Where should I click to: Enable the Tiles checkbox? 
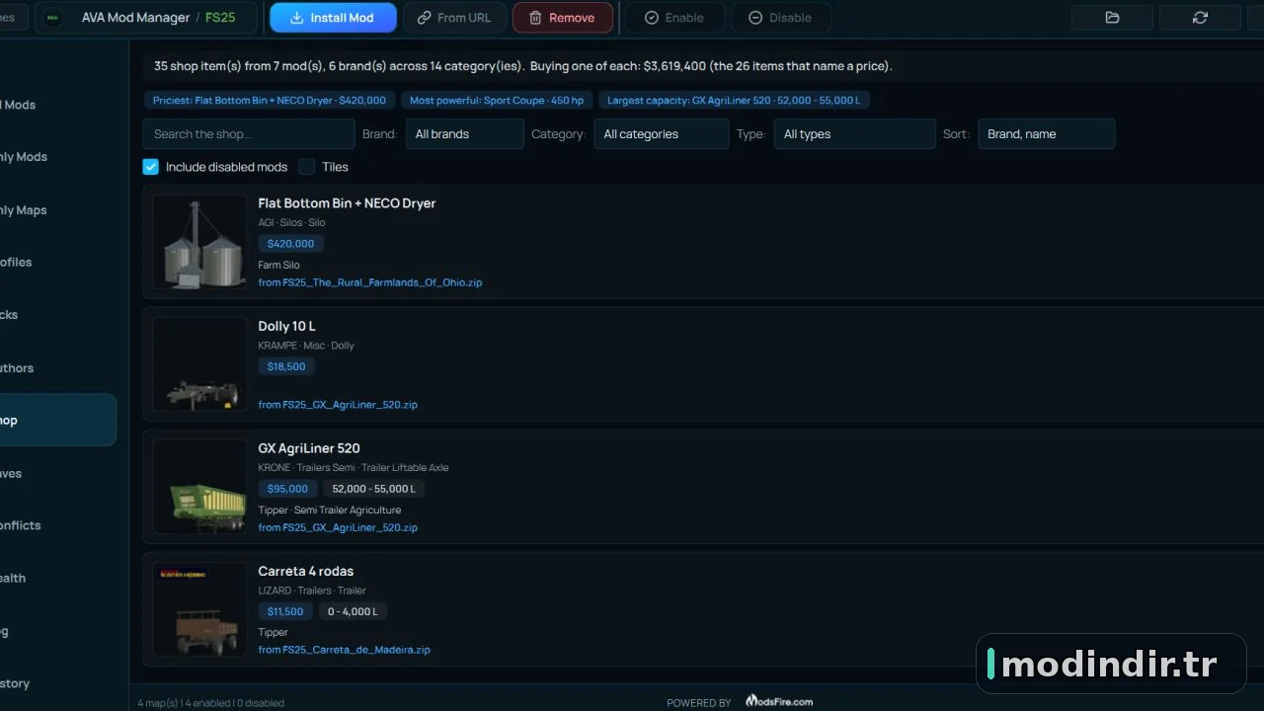pos(307,167)
